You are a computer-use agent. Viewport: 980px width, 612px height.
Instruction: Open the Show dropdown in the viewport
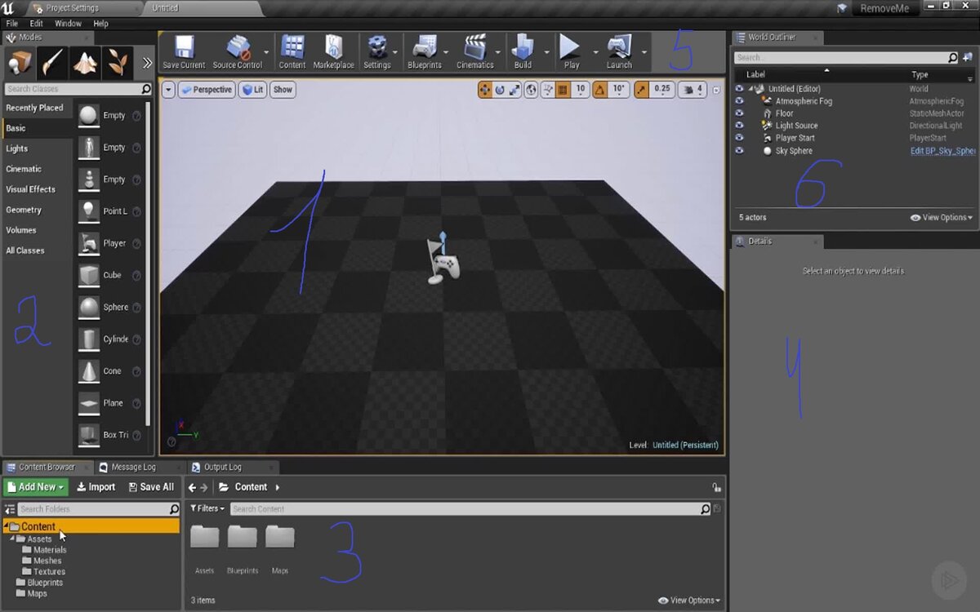click(x=283, y=90)
